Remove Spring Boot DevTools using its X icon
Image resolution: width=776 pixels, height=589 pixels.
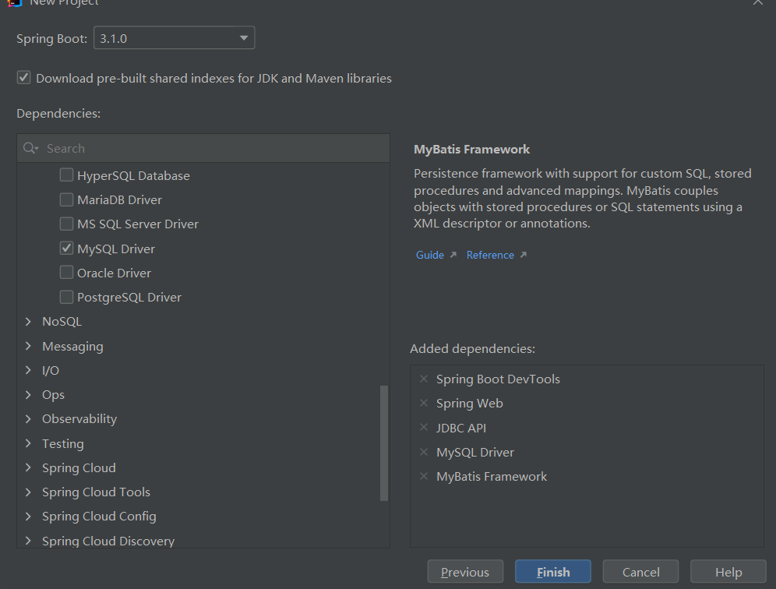(424, 379)
